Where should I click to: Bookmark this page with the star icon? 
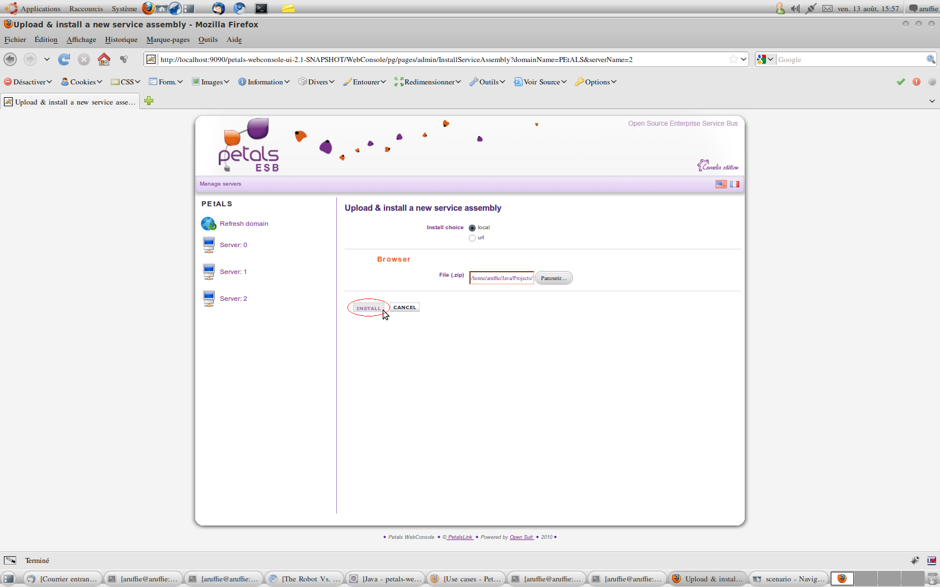click(733, 59)
